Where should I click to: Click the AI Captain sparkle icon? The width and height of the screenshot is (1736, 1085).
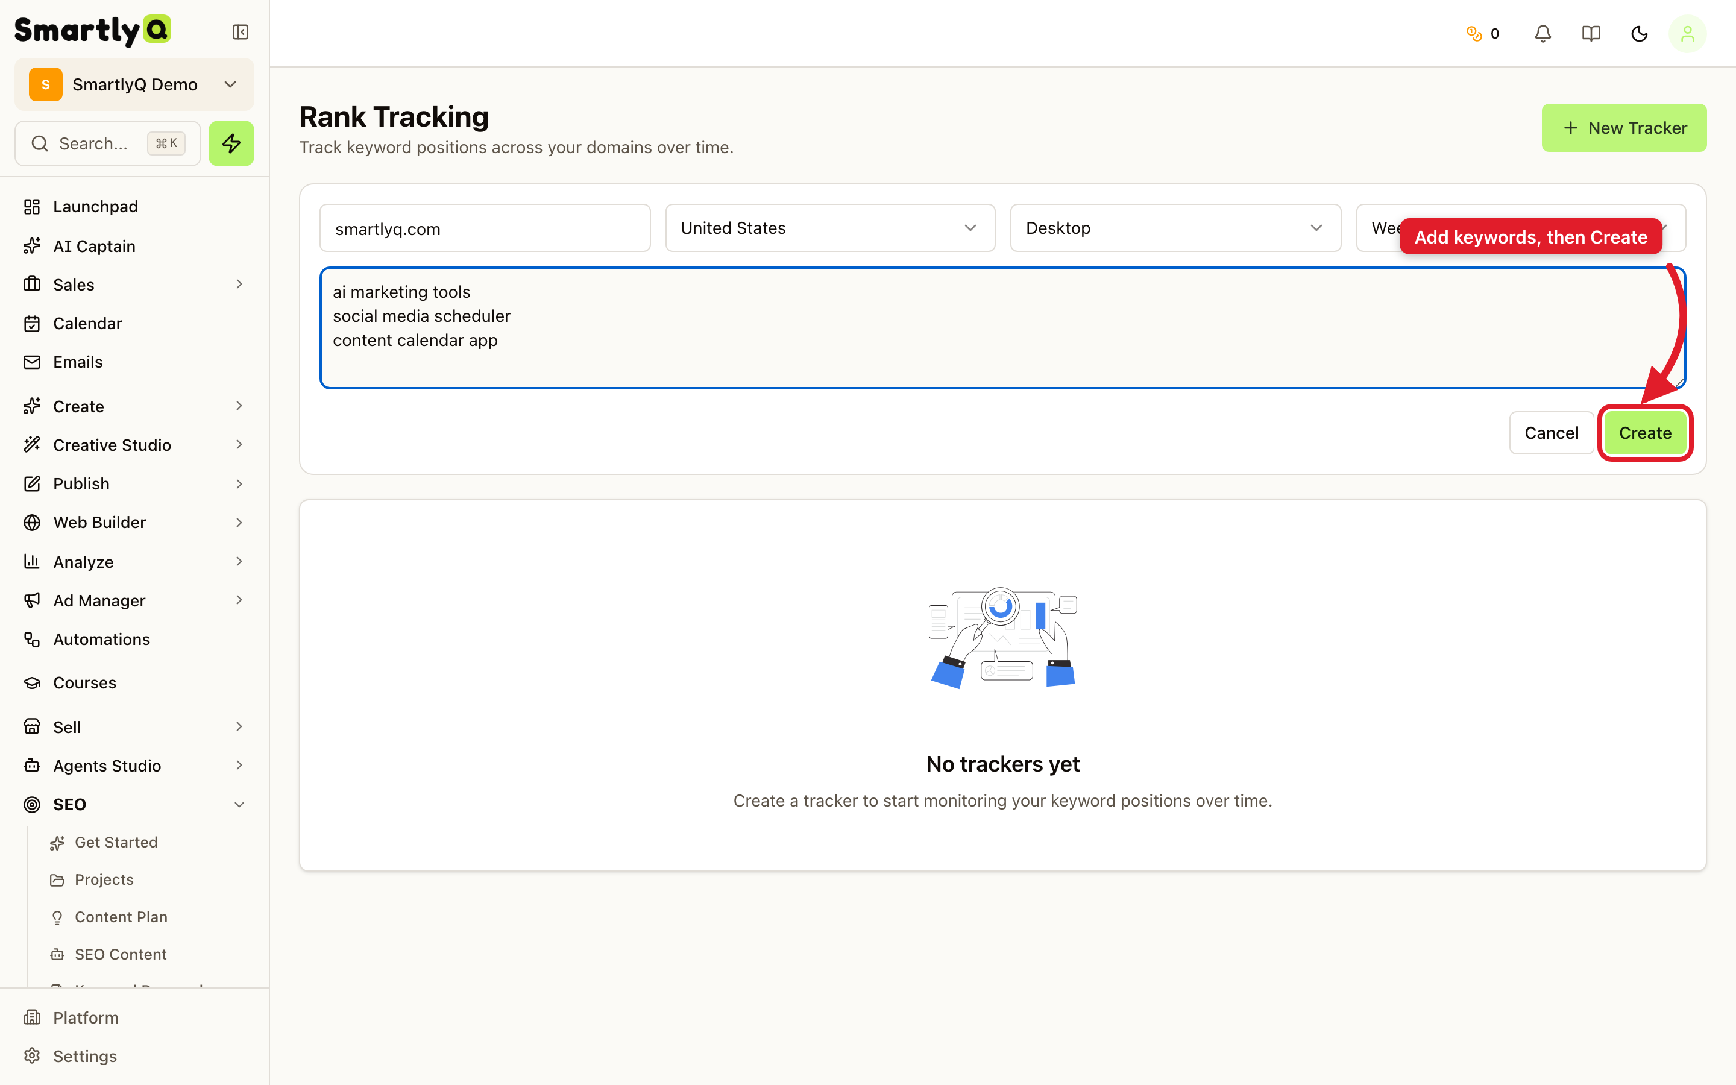[31, 246]
